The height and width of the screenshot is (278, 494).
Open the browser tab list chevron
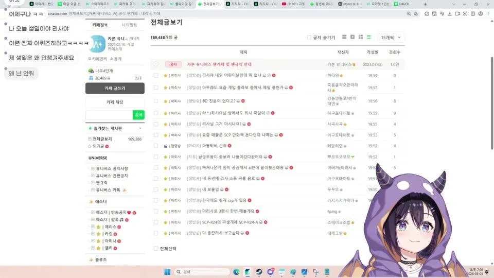click(x=454, y=4)
